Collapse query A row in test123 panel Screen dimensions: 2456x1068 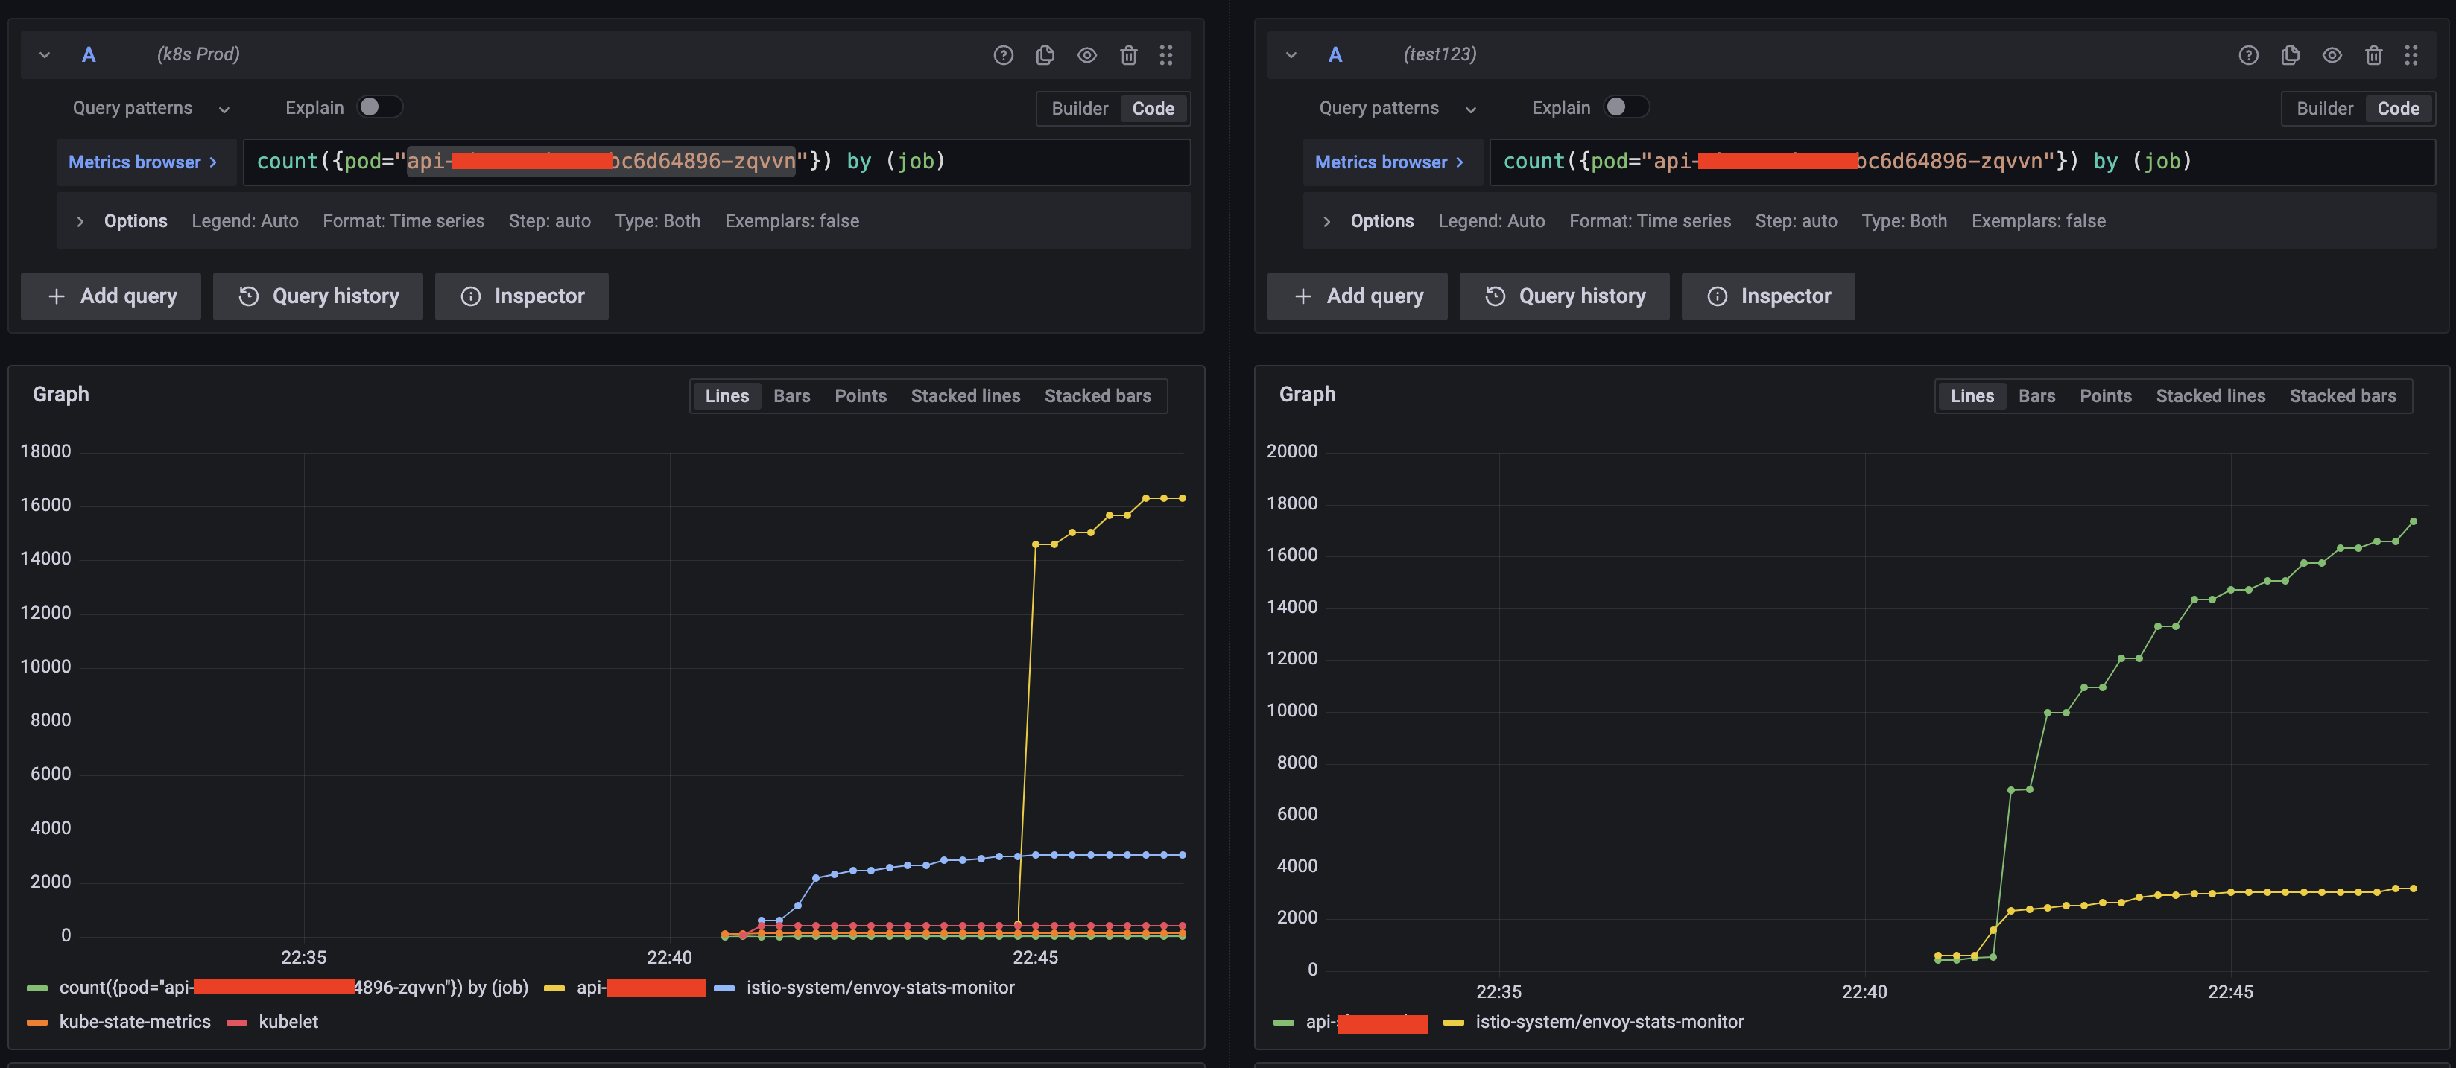coord(1291,55)
